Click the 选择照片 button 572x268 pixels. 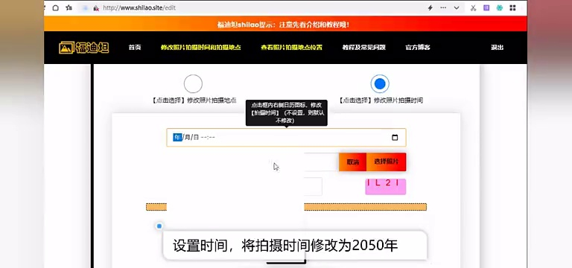click(387, 162)
